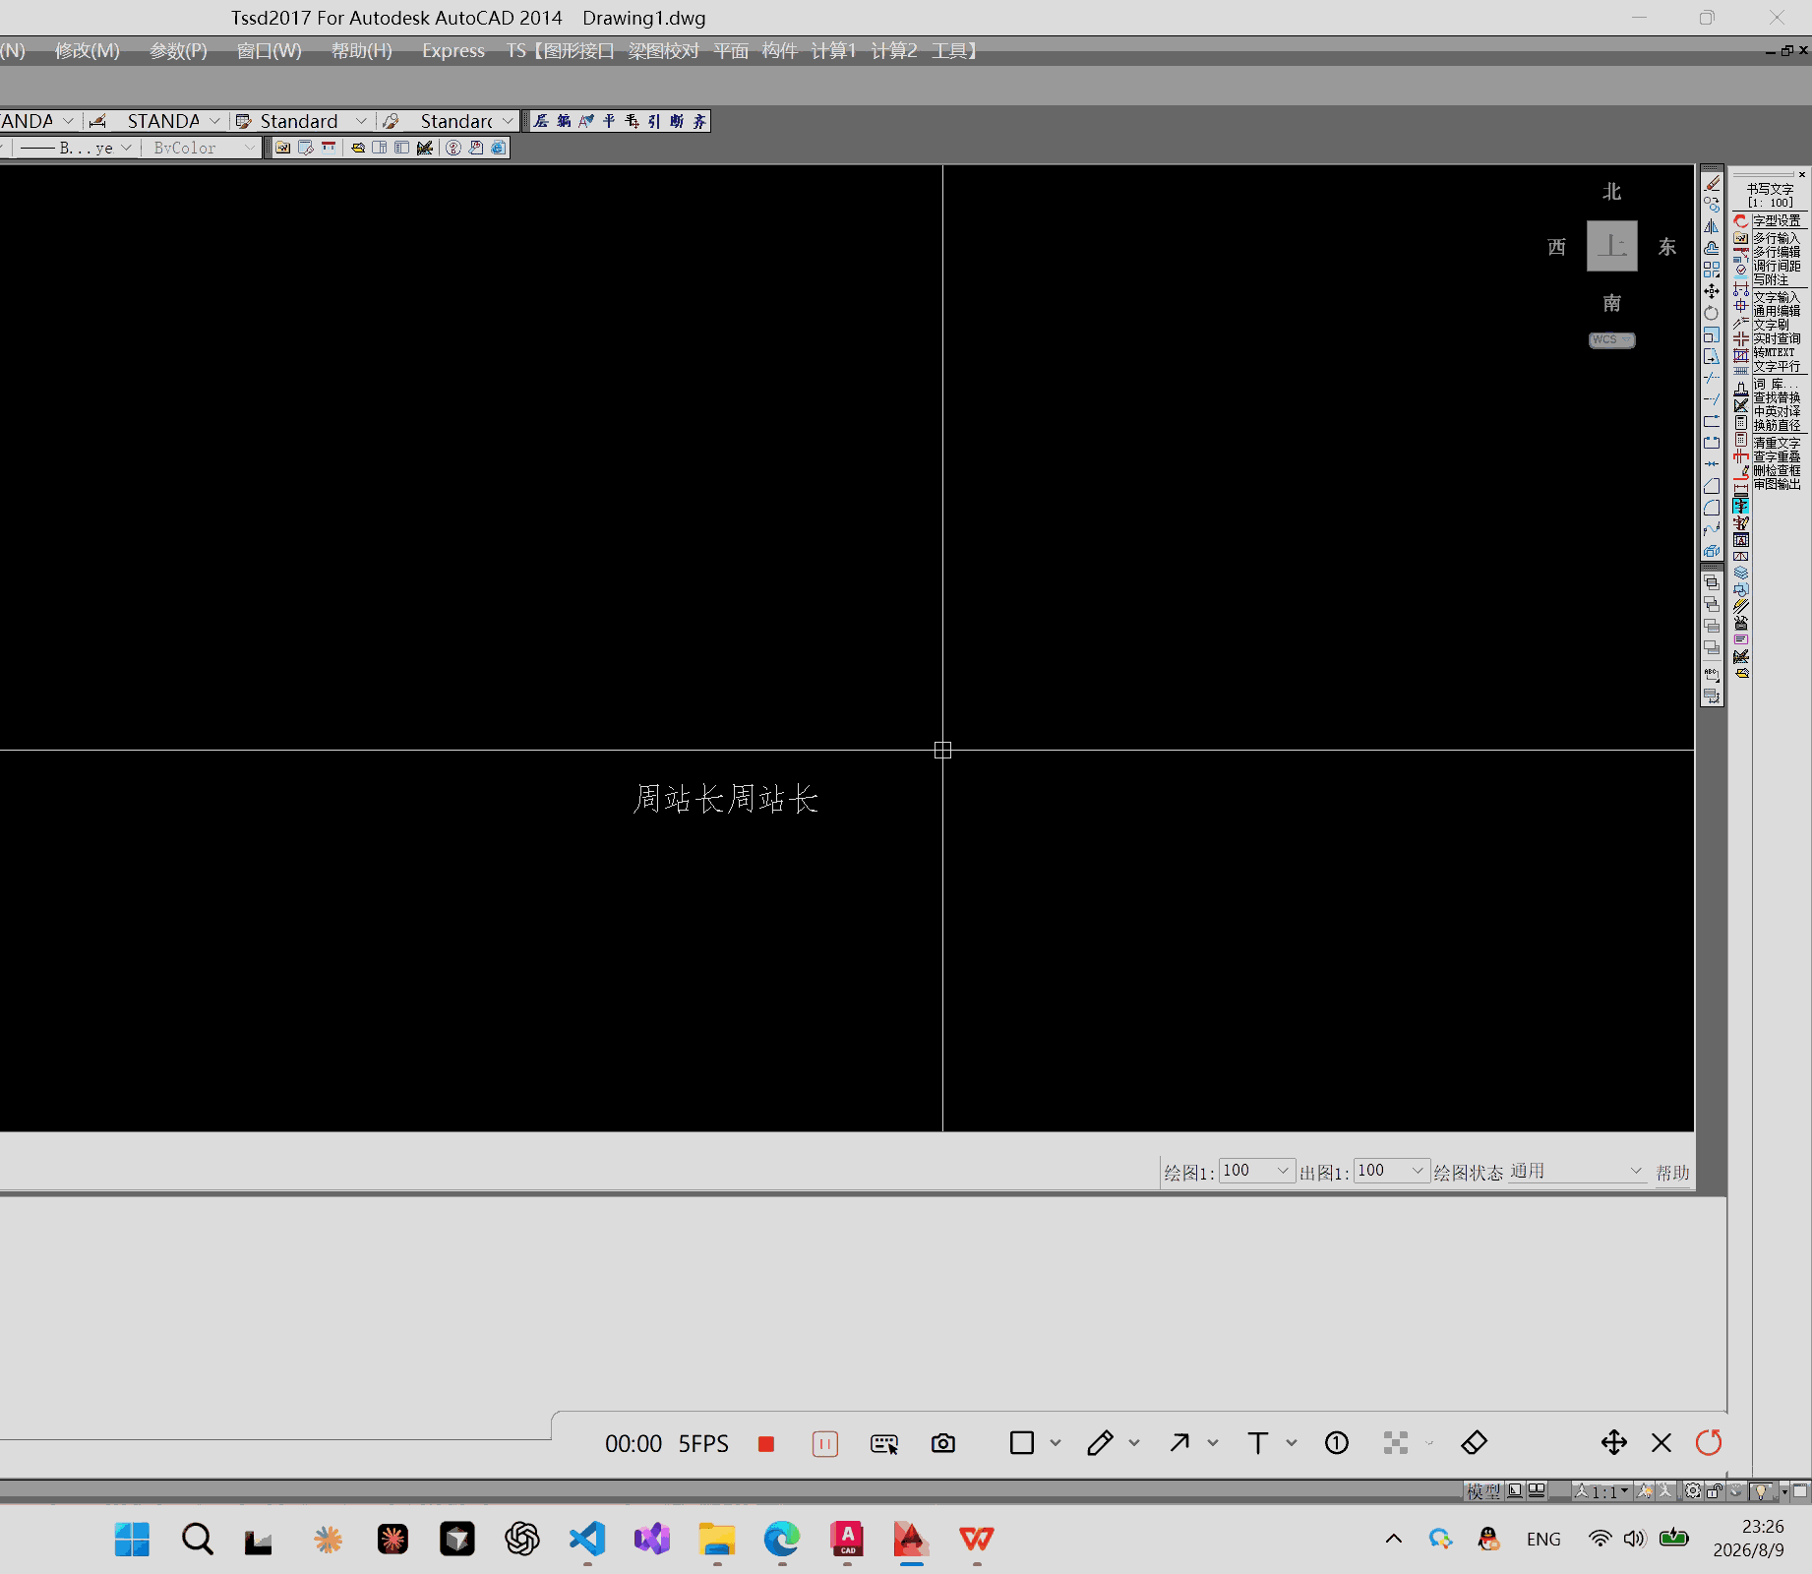The height and width of the screenshot is (1574, 1812).
Task: Open the Express menu
Action: [x=453, y=51]
